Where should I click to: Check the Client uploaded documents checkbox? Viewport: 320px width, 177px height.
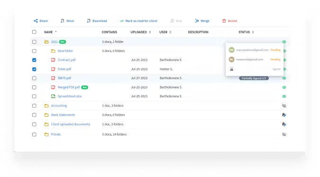tap(34, 124)
